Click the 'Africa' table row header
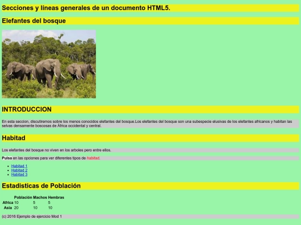The width and height of the screenshot is (301, 225). pyautogui.click(x=8, y=202)
